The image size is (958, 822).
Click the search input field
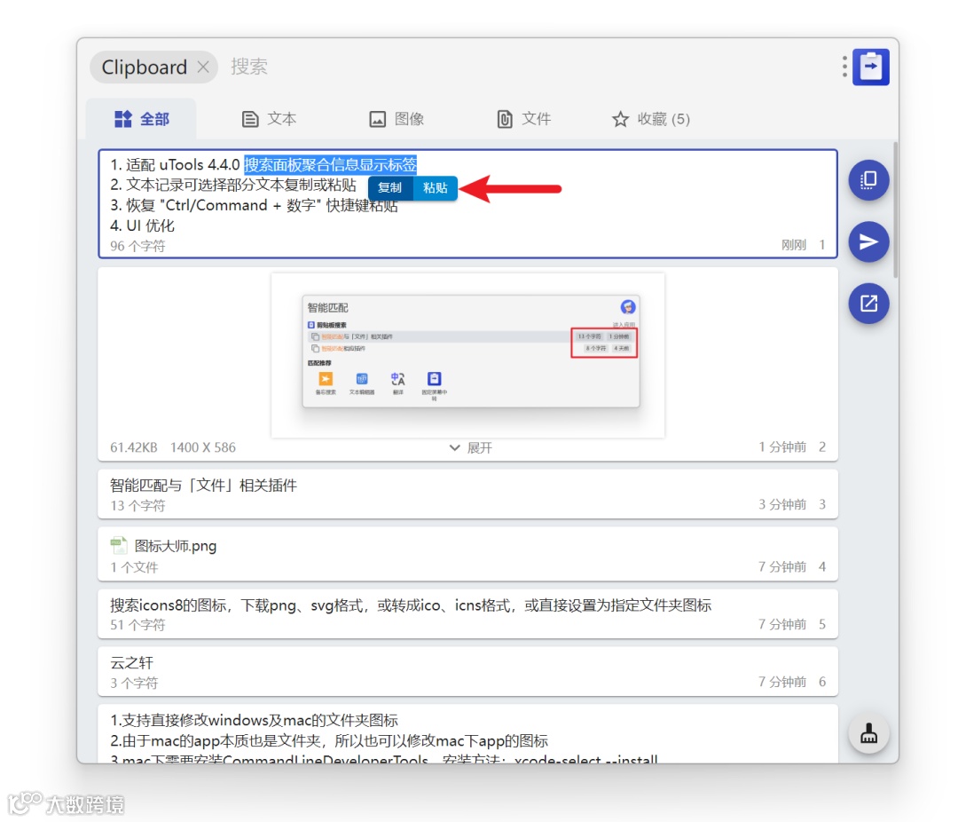pyautogui.click(x=525, y=67)
